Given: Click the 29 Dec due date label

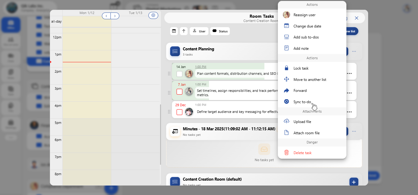Looking at the screenshot, I should [181, 105].
